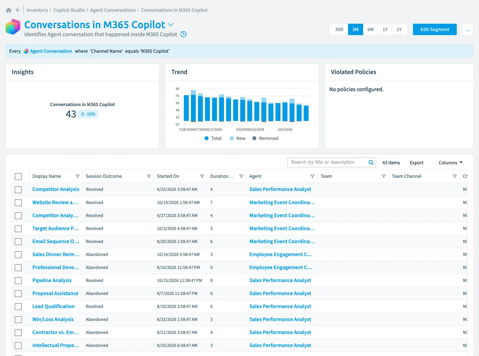479x356 pixels.
Task: Toggle the Total series in the legend
Action: [213, 138]
